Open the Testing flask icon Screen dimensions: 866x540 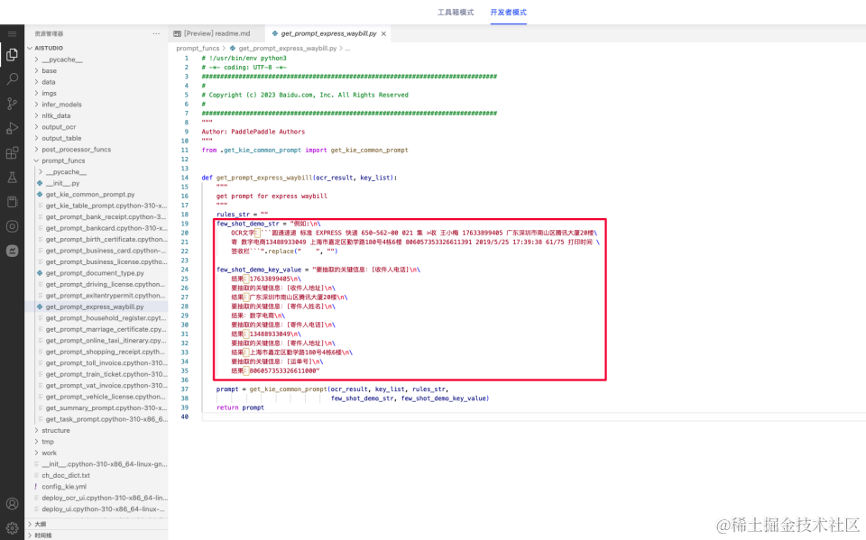(x=12, y=178)
